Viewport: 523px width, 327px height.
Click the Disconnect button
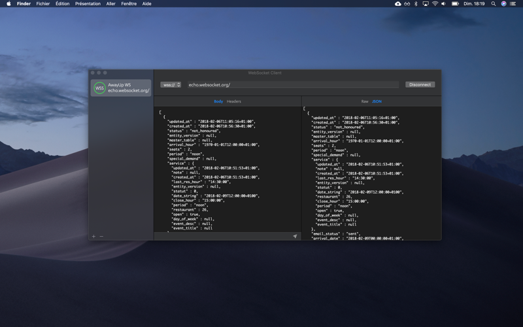point(420,85)
